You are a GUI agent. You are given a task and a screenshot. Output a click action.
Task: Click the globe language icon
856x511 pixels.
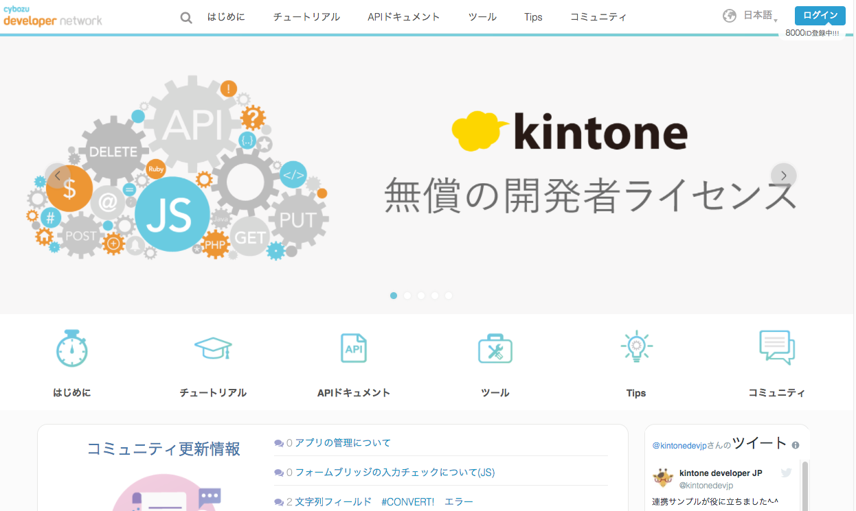point(730,16)
